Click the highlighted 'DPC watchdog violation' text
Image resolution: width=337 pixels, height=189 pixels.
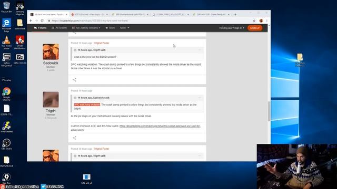tap(87, 104)
